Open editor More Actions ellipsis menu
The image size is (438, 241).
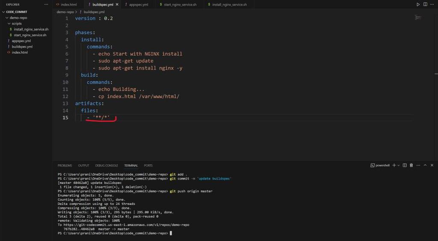point(432,4)
